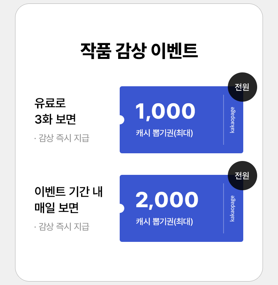Click 캐시 뽑기권(최대) label on the 2,000 coupon
Viewport: 278px width, 285px height.
[x=164, y=222]
